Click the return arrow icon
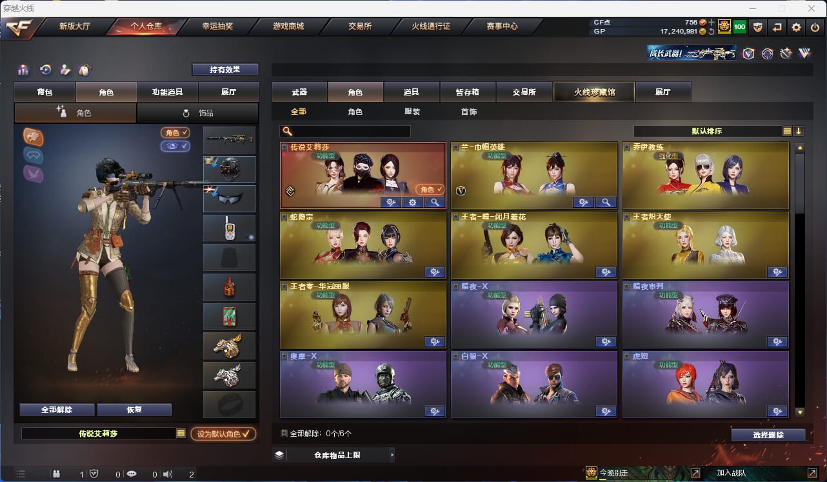 pos(777,27)
